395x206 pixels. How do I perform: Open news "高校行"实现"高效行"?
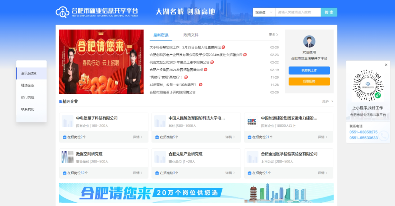tap(166, 77)
